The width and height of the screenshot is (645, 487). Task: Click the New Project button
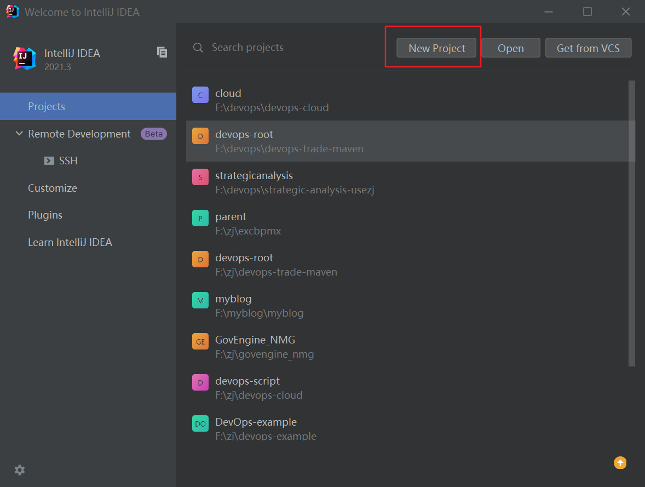tap(436, 48)
